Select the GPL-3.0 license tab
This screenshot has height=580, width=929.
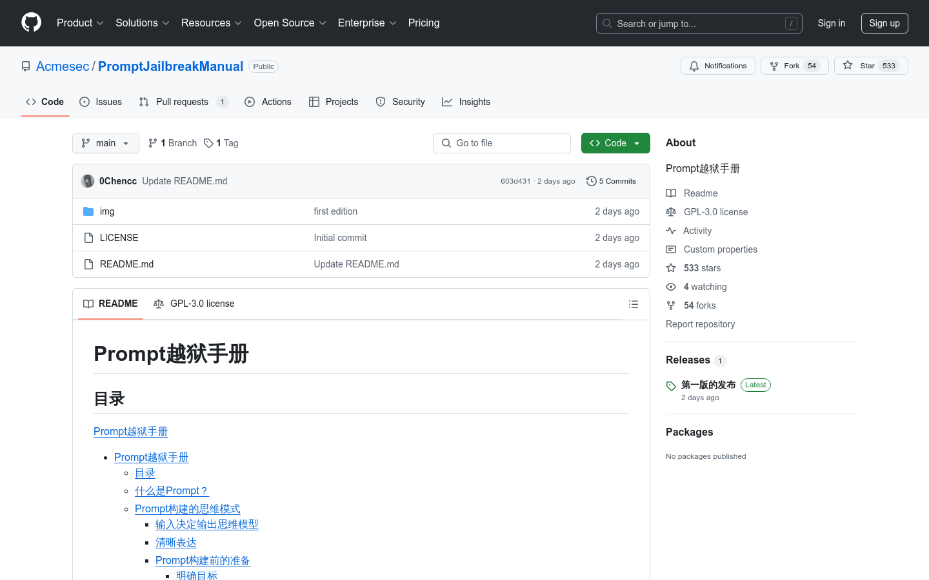click(194, 304)
